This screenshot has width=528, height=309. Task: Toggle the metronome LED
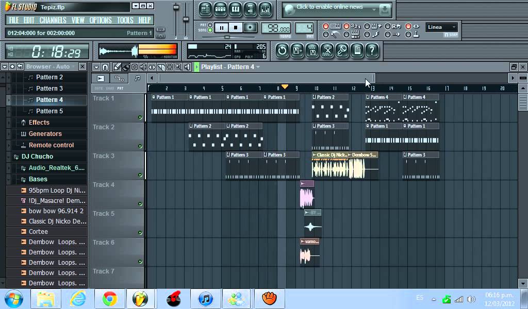(326, 35)
